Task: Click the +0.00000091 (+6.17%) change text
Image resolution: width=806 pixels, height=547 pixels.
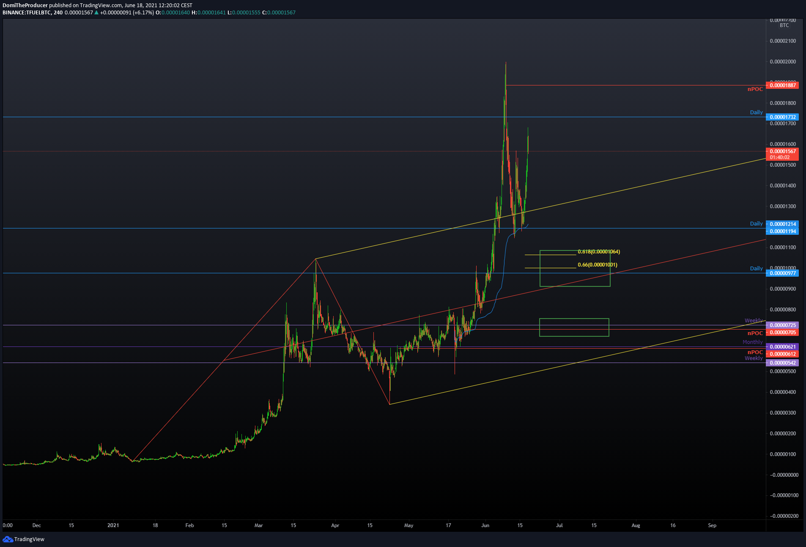Action: click(x=127, y=13)
